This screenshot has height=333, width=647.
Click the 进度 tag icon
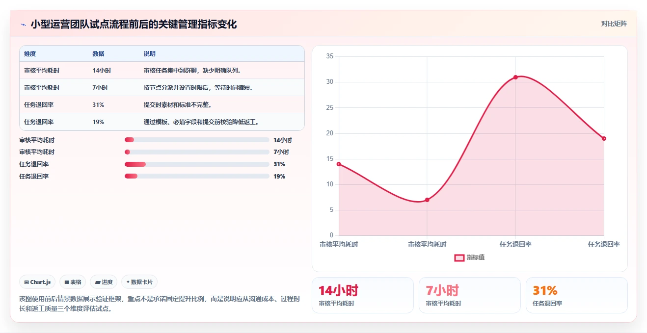pos(98,282)
